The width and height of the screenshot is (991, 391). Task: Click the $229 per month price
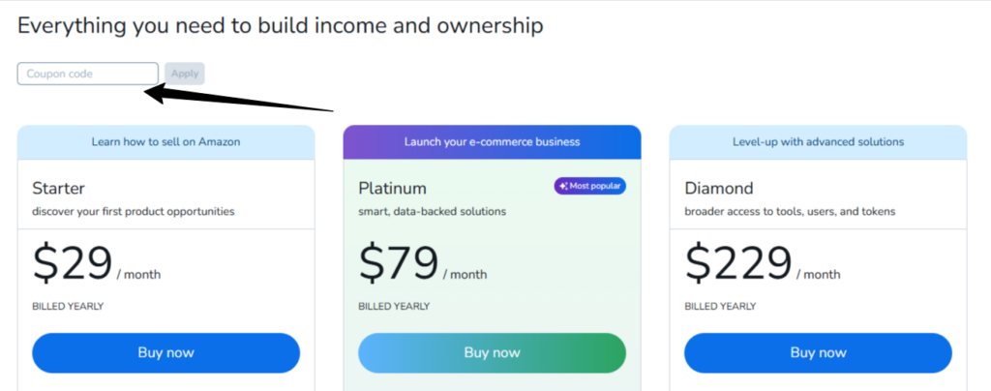click(x=763, y=263)
